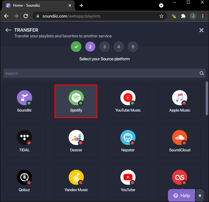Open a new browser tab
Screen dimensions: 209x202
tap(81, 5)
